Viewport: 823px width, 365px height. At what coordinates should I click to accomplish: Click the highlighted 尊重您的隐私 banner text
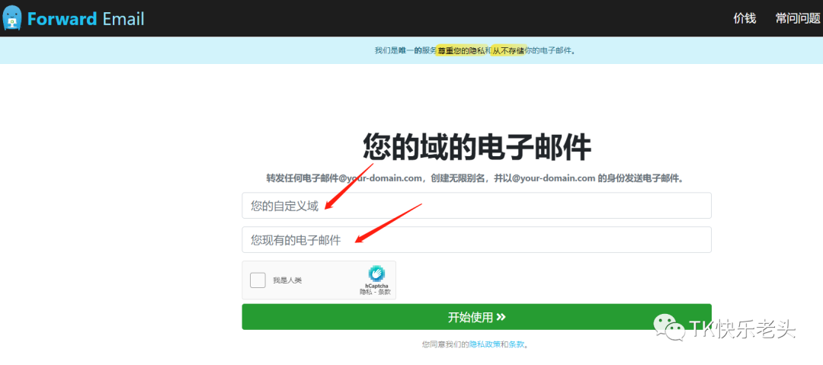pos(461,50)
